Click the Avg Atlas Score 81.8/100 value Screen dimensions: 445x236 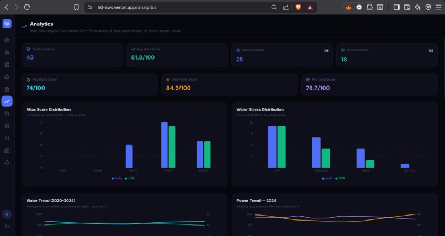[x=143, y=57]
